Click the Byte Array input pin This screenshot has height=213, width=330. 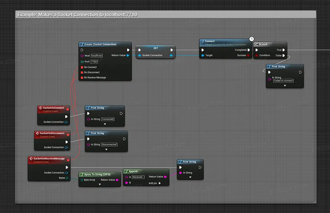[82, 180]
